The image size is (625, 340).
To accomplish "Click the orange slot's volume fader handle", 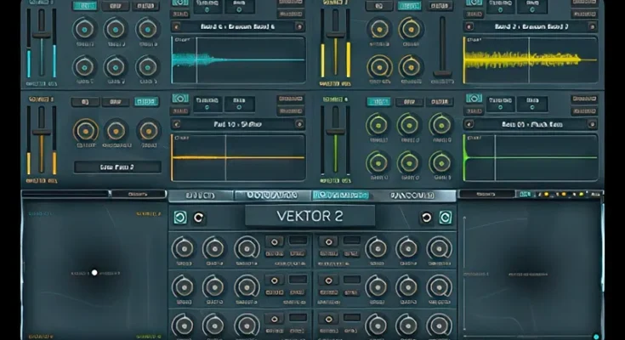I will click(42, 133).
